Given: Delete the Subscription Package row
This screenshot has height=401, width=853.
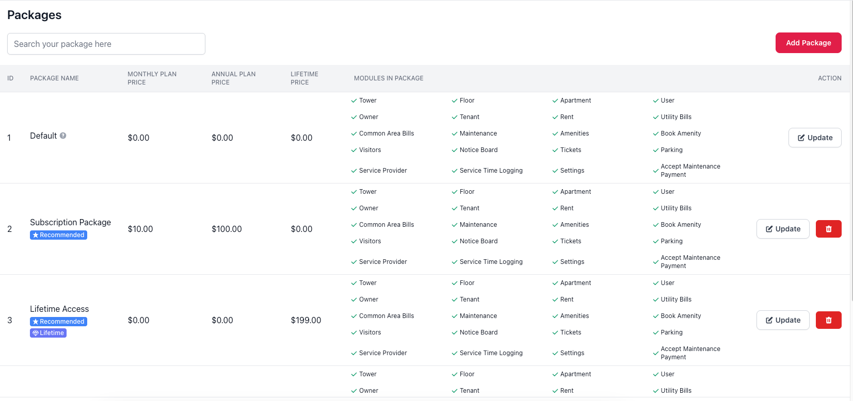Looking at the screenshot, I should pyautogui.click(x=828, y=229).
